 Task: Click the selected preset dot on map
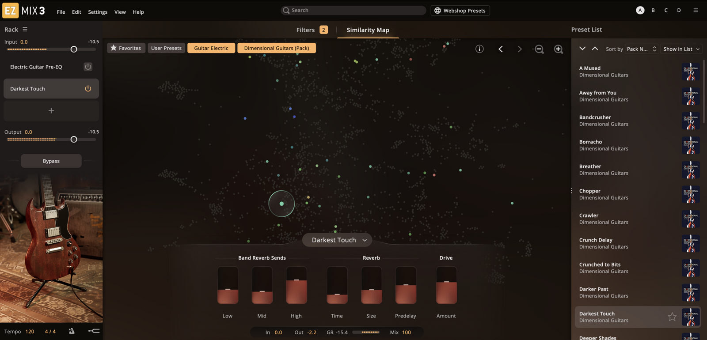pos(281,204)
